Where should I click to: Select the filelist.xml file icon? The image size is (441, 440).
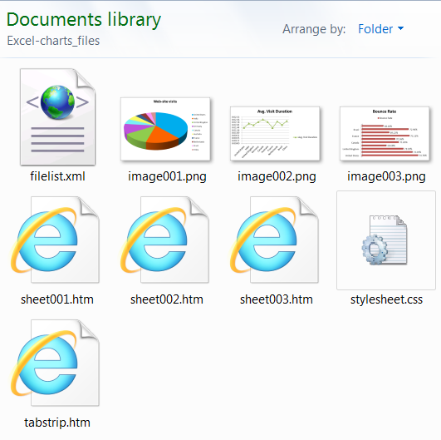57,116
